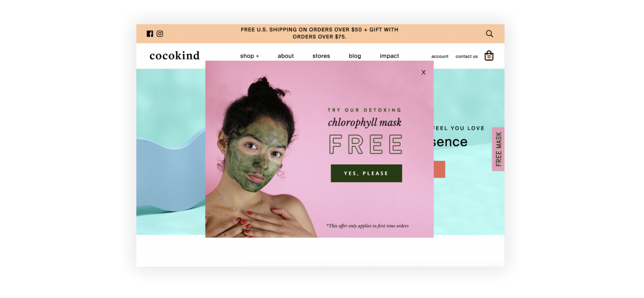Image resolution: width=644 pixels, height=298 pixels.
Task: Click the YES, PLEASE button
Action: coord(366,173)
